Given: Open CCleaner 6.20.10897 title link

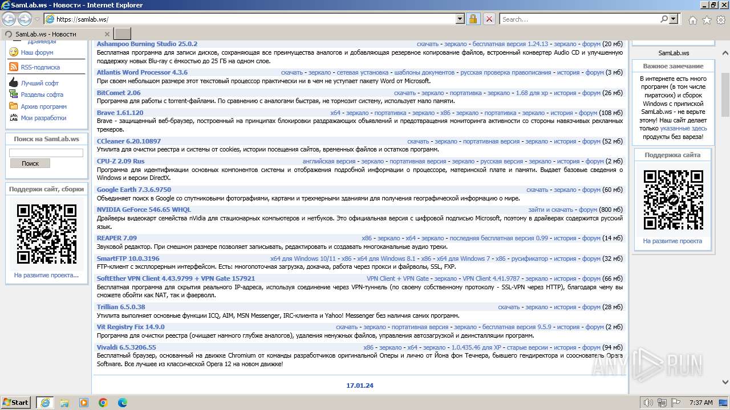Looking at the screenshot, I should point(129,141).
